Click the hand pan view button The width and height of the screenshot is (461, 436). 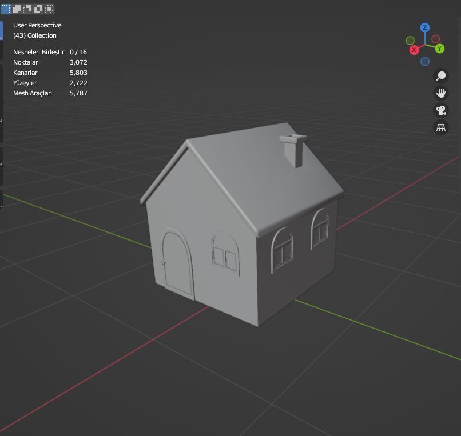click(x=441, y=93)
